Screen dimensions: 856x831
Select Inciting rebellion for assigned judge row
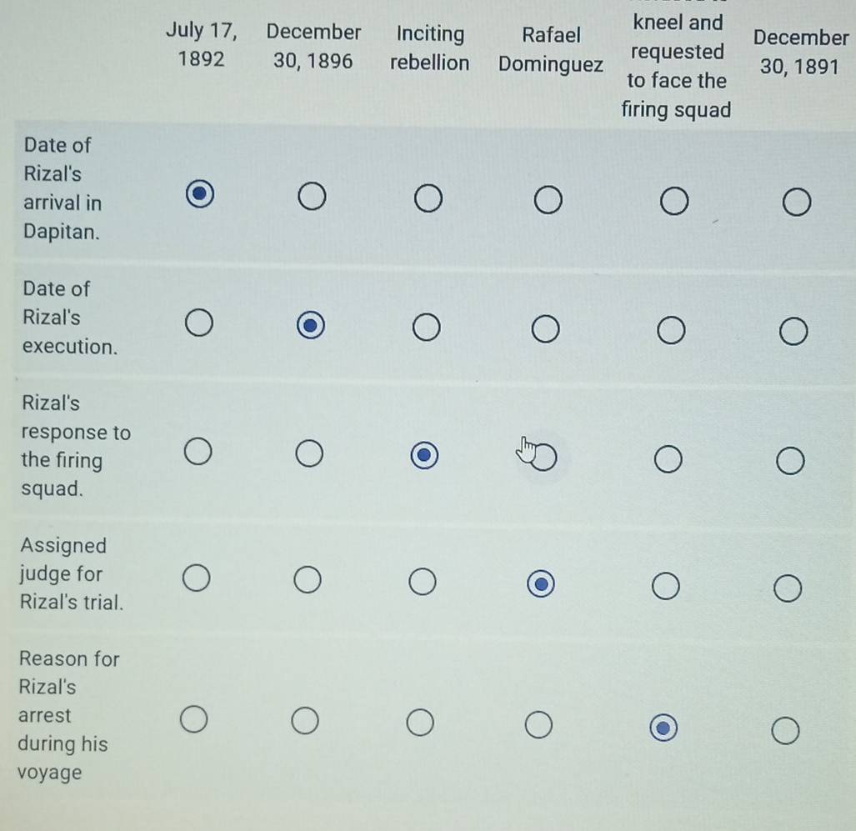tap(423, 582)
